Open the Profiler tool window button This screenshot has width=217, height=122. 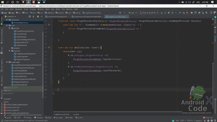point(69,118)
